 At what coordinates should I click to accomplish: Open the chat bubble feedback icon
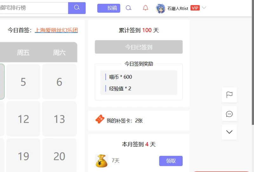(x=229, y=114)
